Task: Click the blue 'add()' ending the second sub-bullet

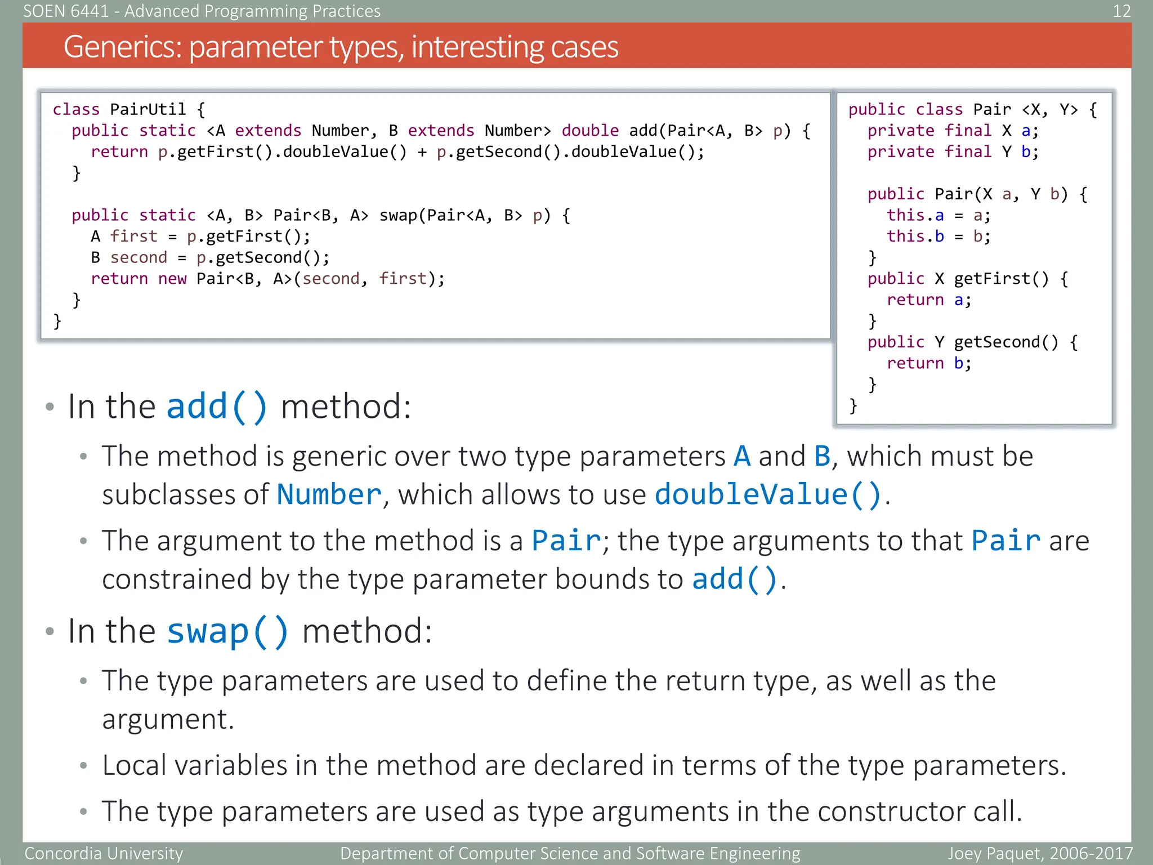Action: 735,579
